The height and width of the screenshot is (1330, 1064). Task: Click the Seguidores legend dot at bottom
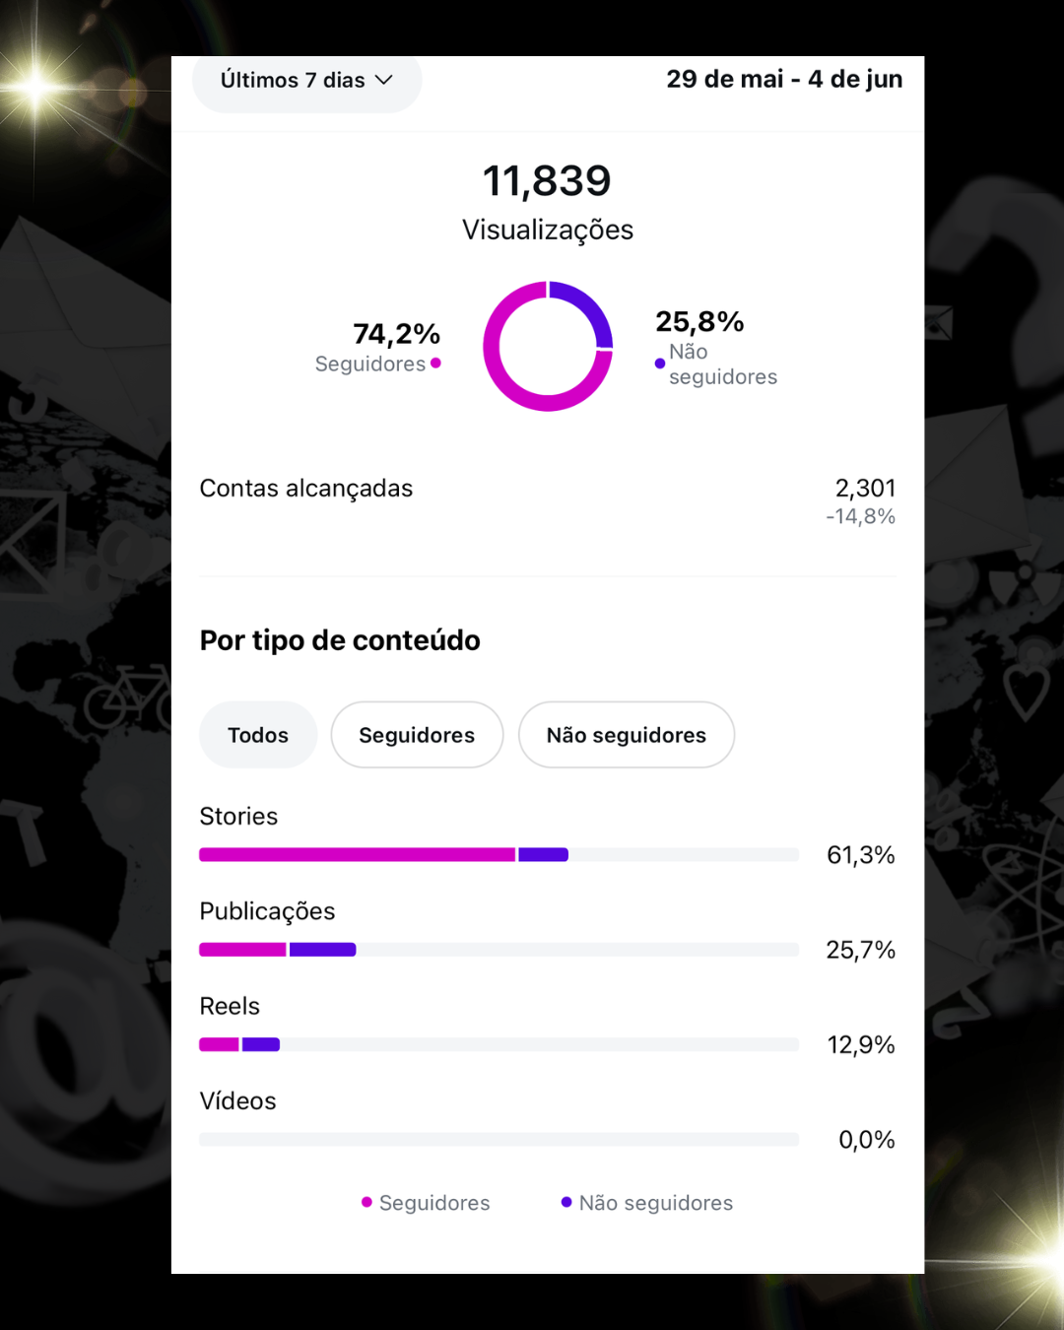[366, 1202]
